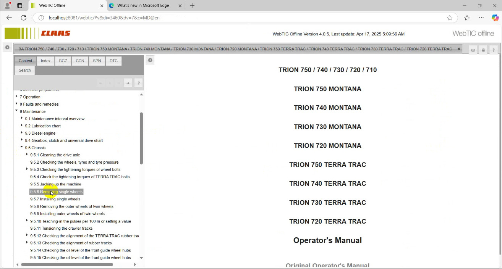This screenshot has width=502, height=269.
Task: Click the tree scrollbar up arrow
Action: tap(141, 95)
